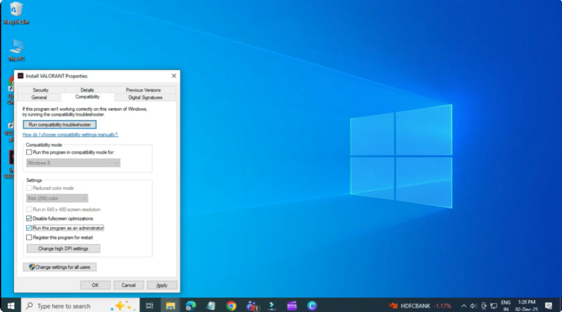The height and width of the screenshot is (312, 562).
Task: Check Register this program for restart
Action: [29, 237]
